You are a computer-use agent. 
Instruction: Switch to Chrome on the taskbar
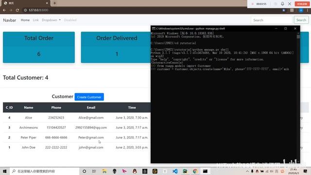click(x=195, y=171)
